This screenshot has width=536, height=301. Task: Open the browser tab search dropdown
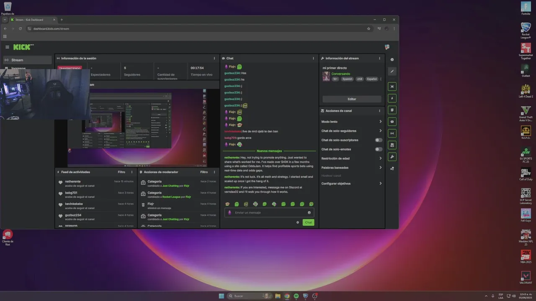(x=5, y=20)
